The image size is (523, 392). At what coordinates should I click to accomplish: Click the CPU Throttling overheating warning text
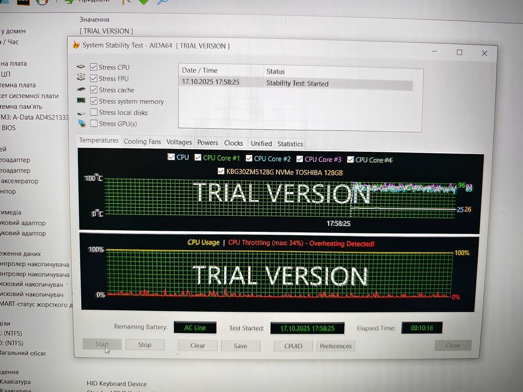(x=301, y=243)
